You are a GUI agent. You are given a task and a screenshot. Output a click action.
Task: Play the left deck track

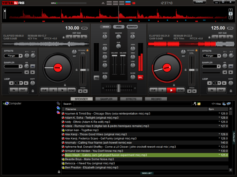tap(62, 90)
